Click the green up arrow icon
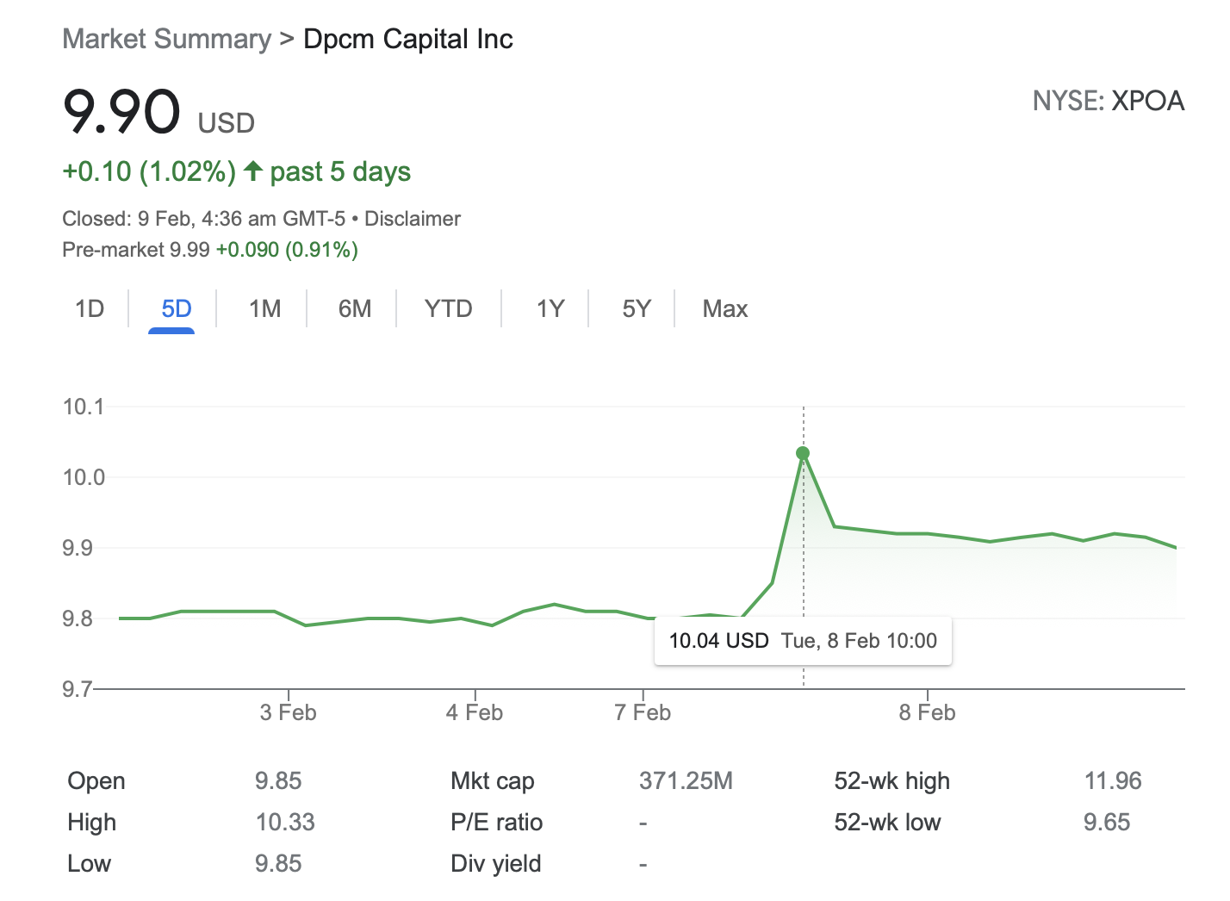Viewport: 1230px width, 901px height. pos(252,171)
